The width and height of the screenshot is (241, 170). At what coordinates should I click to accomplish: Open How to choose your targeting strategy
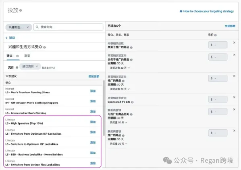208,11
